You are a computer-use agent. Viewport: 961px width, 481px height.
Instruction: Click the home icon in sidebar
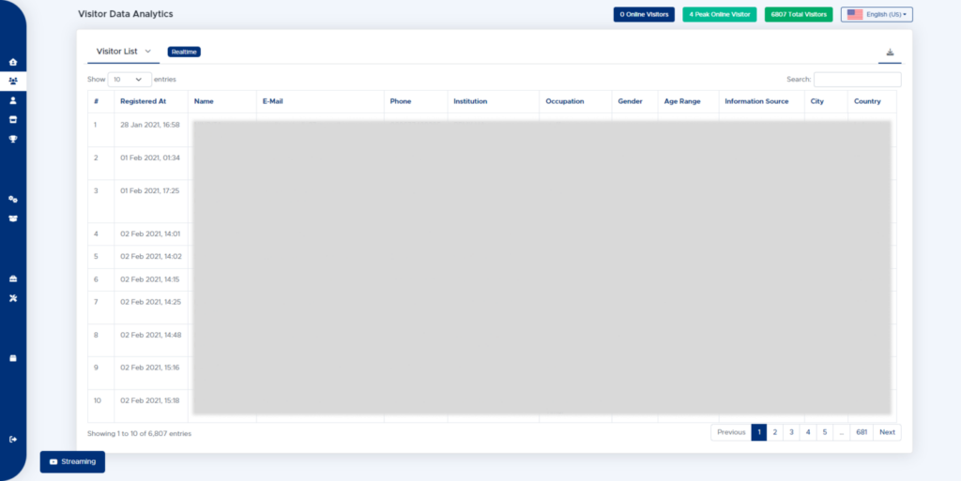13,62
